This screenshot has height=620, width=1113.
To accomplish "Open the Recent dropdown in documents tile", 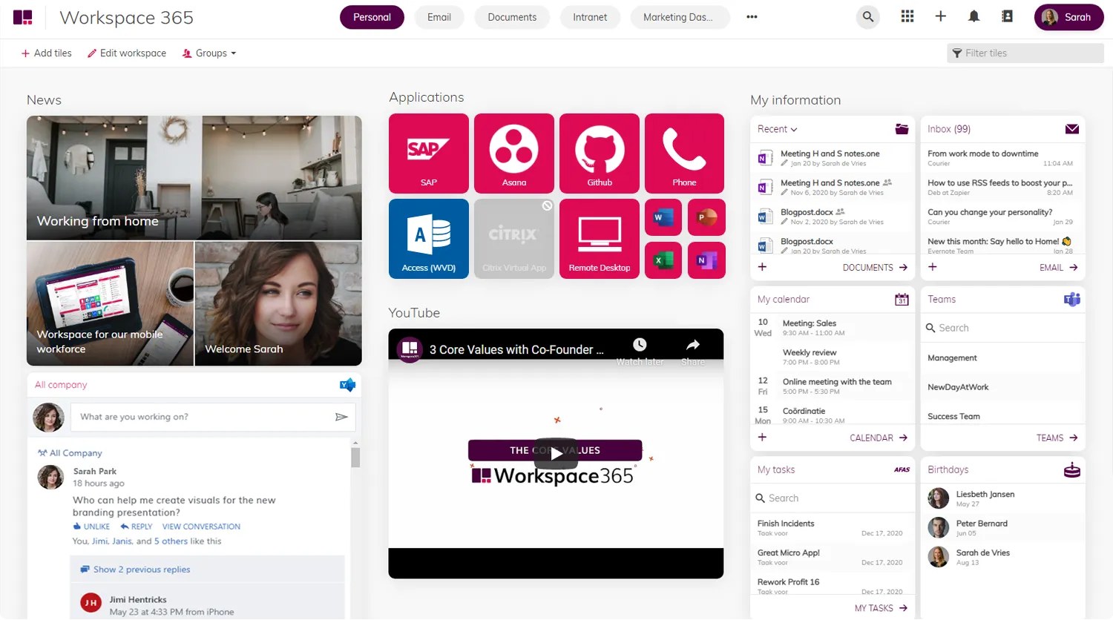I will (778, 129).
